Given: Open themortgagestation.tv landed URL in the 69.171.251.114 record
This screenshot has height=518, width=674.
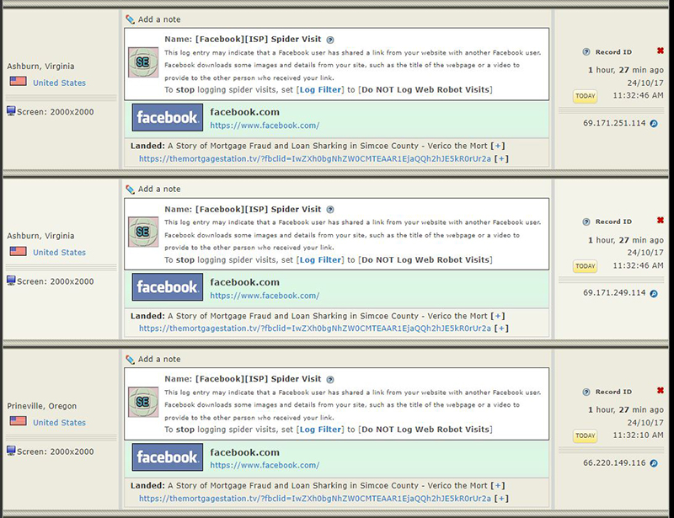Looking at the screenshot, I should tap(315, 158).
